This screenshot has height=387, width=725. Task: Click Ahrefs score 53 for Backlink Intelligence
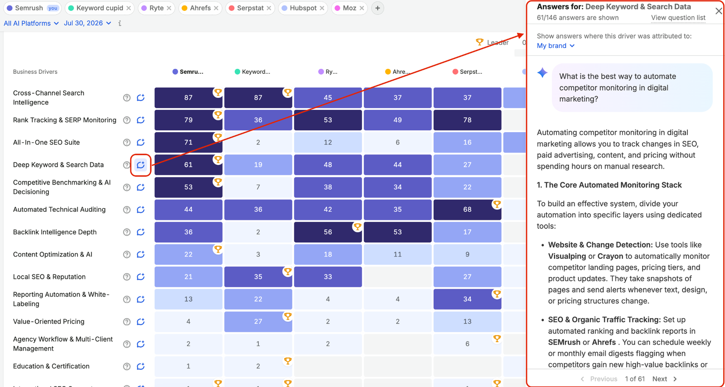pyautogui.click(x=397, y=232)
